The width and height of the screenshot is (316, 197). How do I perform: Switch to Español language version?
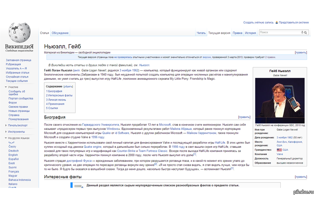pyautogui.click(x=14, y=159)
